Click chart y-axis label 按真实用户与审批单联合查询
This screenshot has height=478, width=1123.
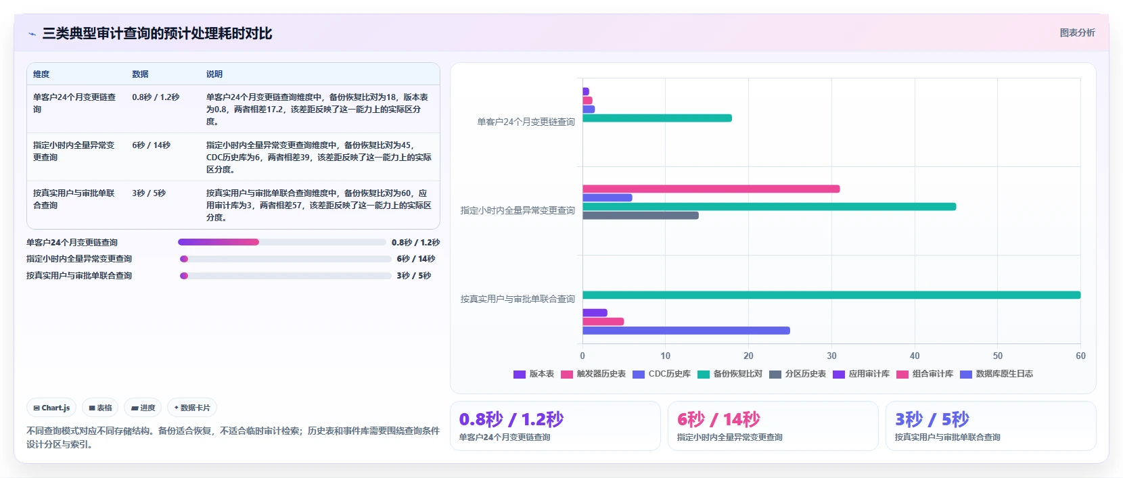click(x=518, y=299)
